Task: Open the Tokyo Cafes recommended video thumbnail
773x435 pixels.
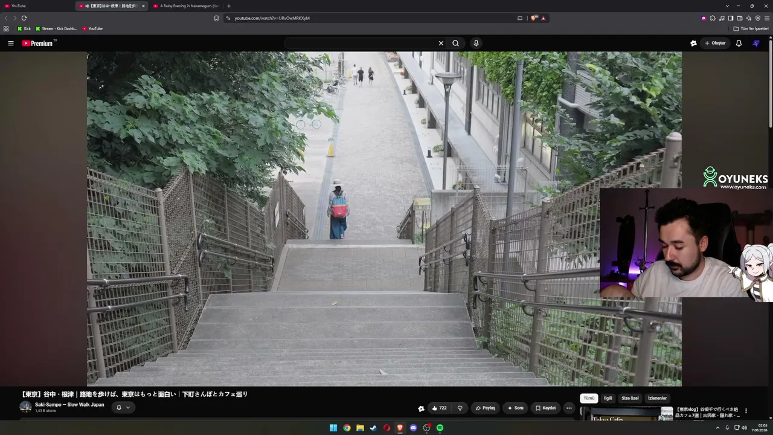Action: 626,413
